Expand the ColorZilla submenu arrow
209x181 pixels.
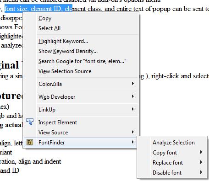click(133, 84)
